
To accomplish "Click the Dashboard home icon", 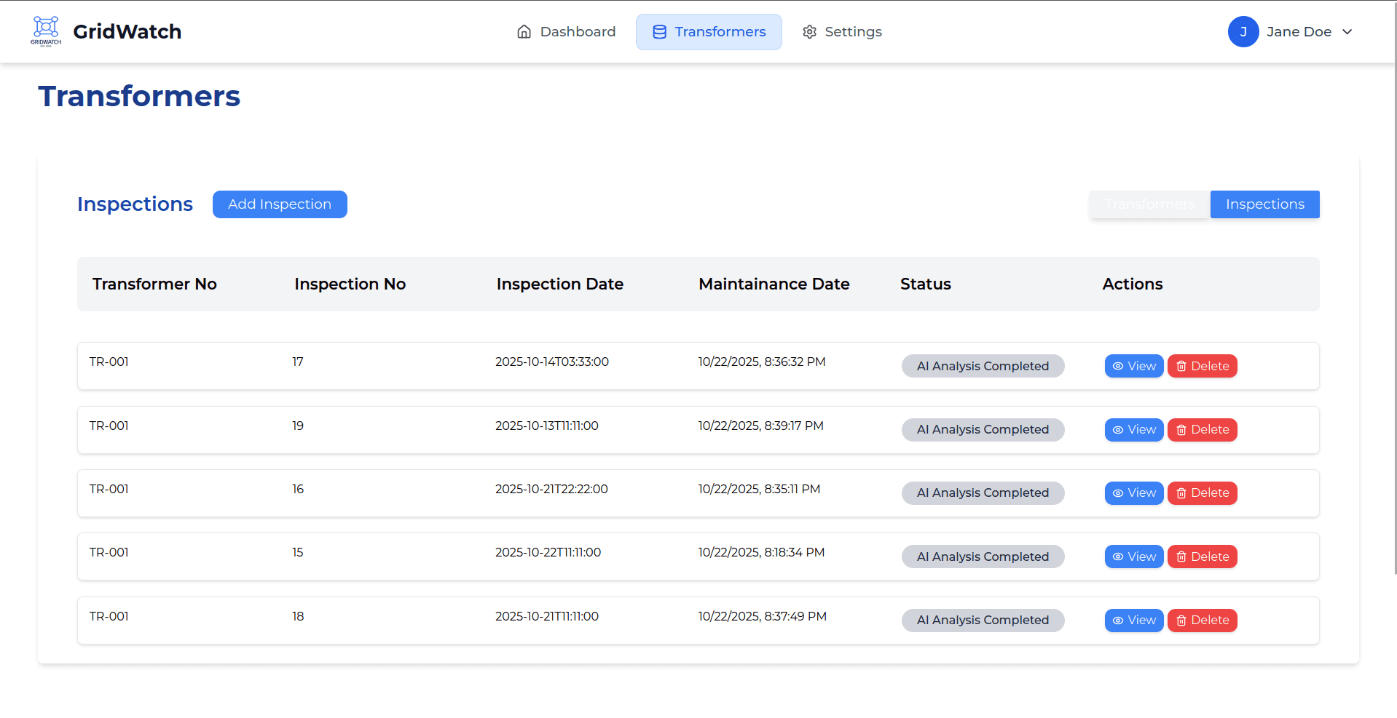I will click(x=524, y=32).
